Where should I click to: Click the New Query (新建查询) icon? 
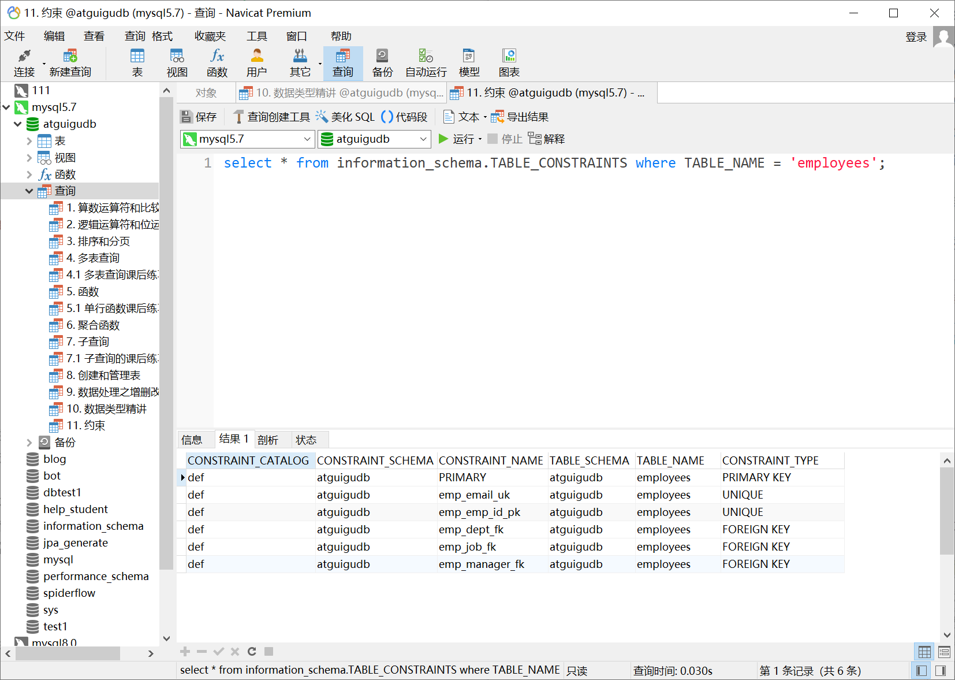[x=70, y=63]
